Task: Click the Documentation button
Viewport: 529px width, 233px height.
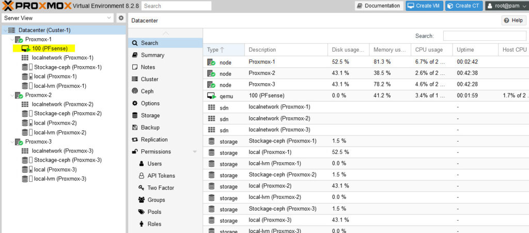Action: tap(379, 6)
